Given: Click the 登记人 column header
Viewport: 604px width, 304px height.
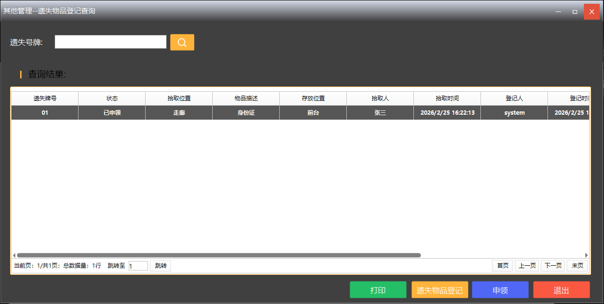Looking at the screenshot, I should [514, 98].
